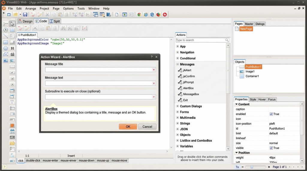Image resolution: width=307 pixels, height=171 pixels.
Task: Select the Exit action
Action: coord(185,100)
